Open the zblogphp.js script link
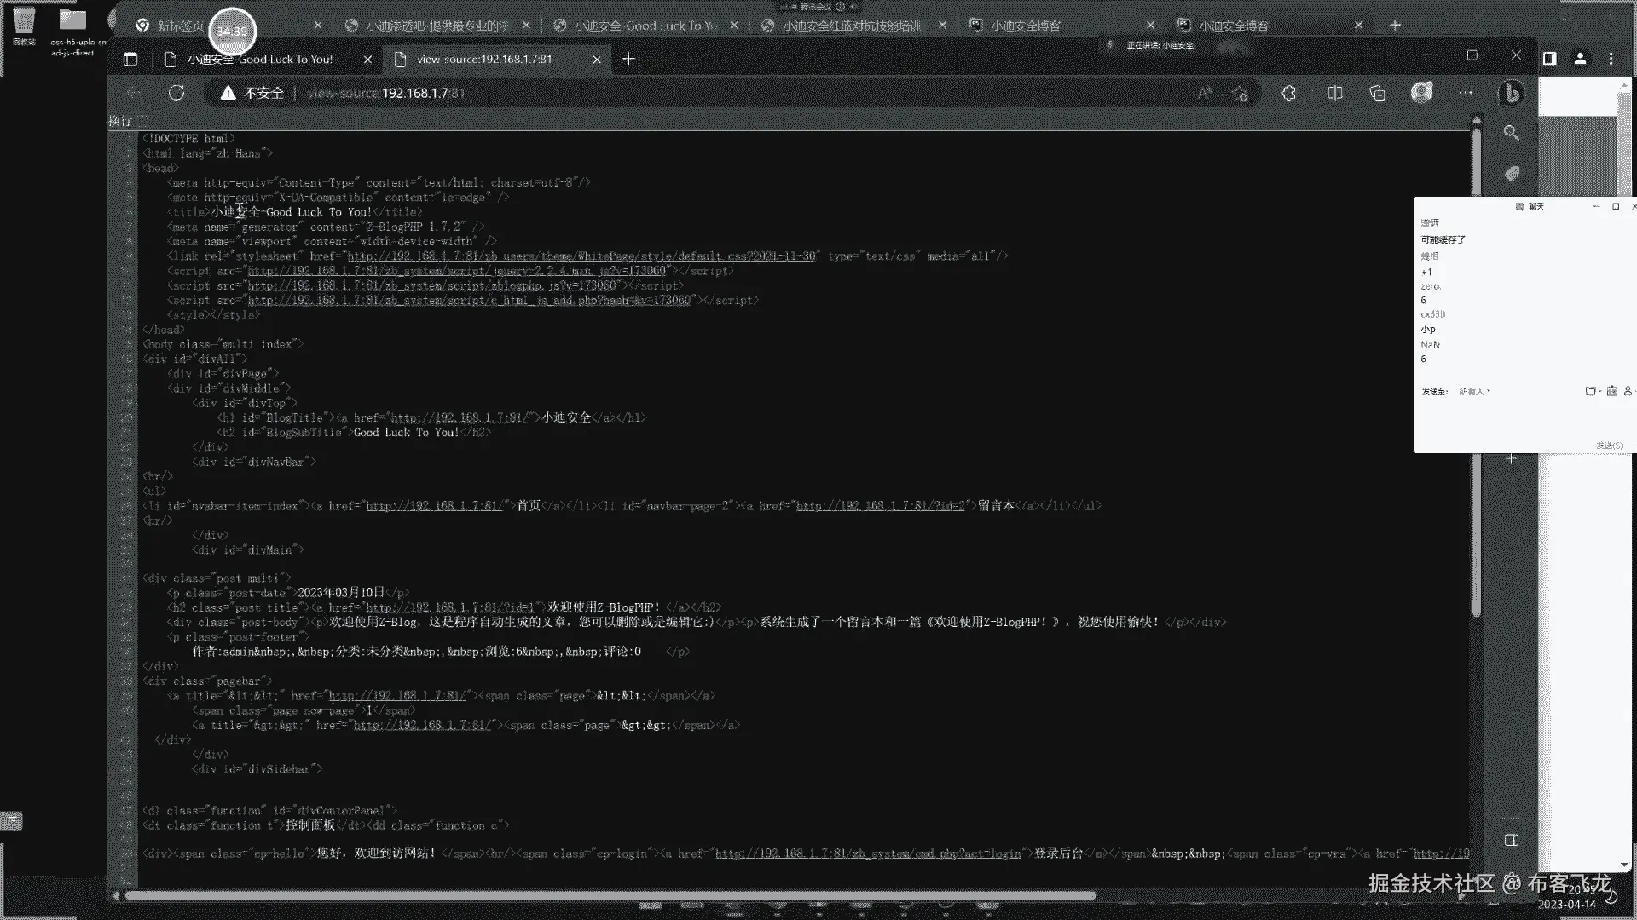 pyautogui.click(x=431, y=286)
